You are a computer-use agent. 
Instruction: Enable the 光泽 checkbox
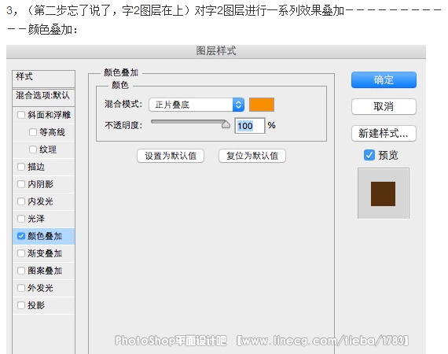[21, 219]
